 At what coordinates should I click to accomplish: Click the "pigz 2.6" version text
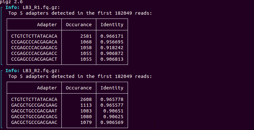pyautogui.click(x=11, y=2)
